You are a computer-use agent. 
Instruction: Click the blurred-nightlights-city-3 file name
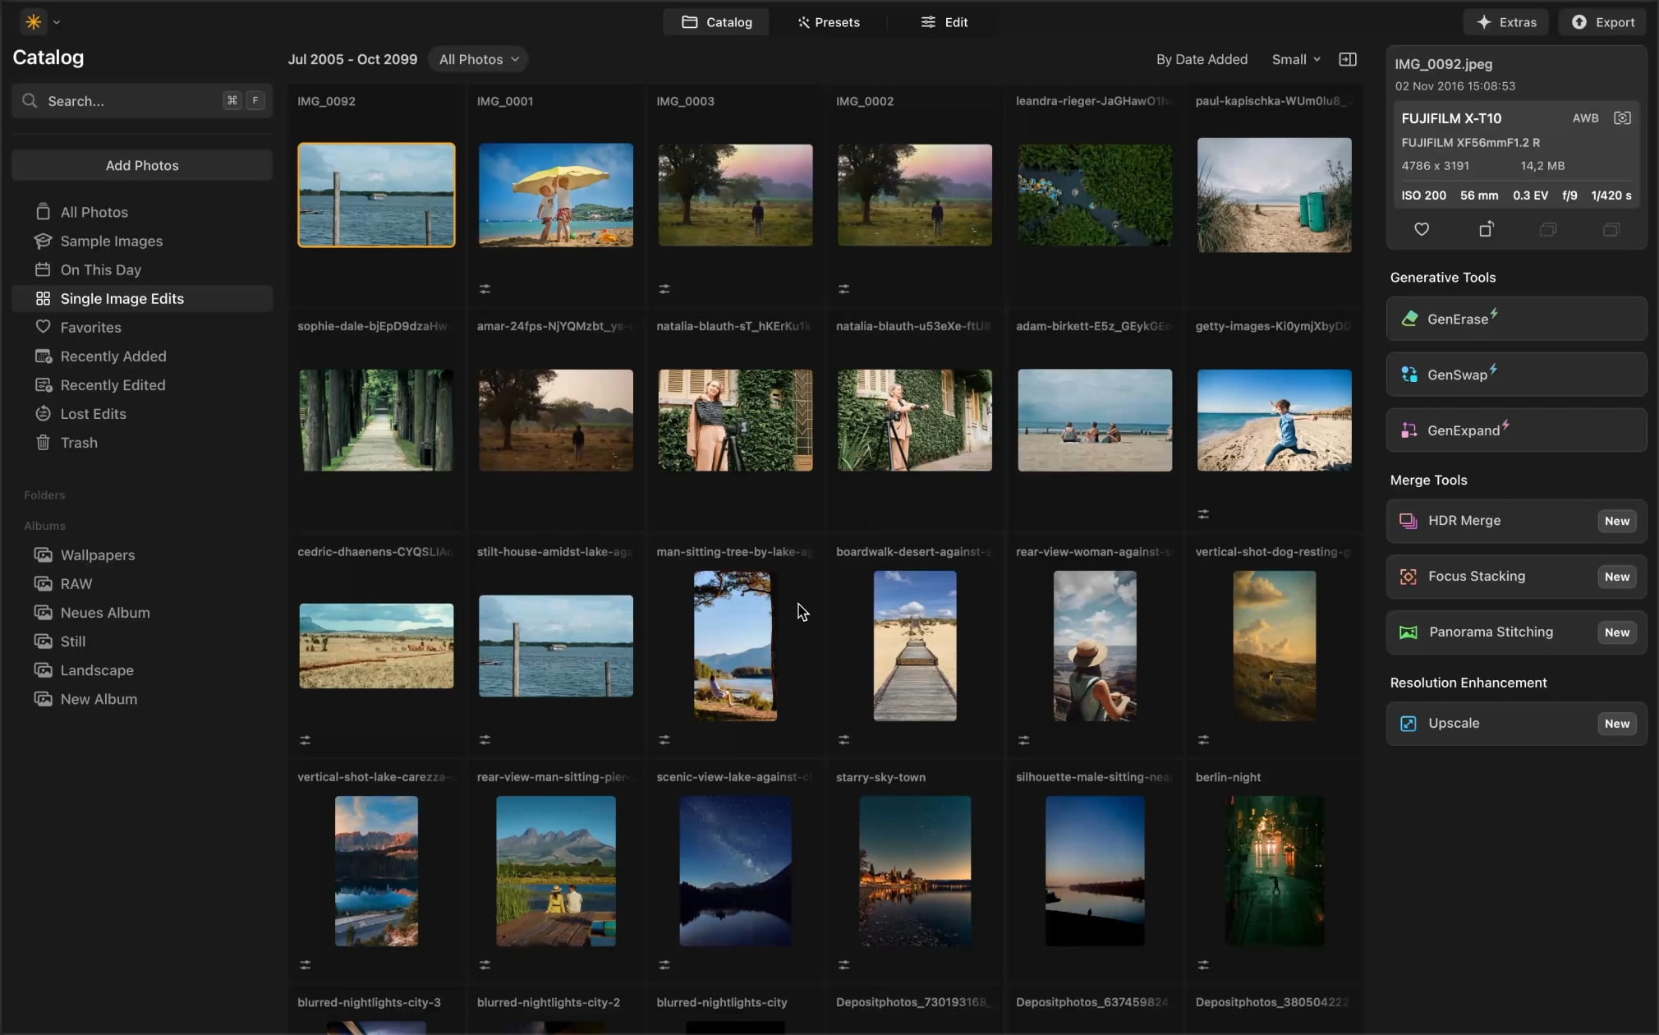coord(369,1002)
